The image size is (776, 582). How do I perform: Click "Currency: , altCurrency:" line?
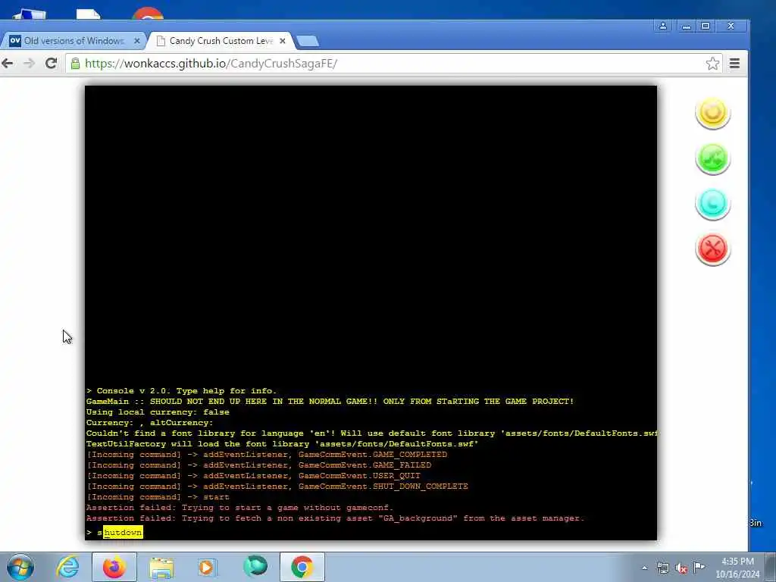(149, 423)
